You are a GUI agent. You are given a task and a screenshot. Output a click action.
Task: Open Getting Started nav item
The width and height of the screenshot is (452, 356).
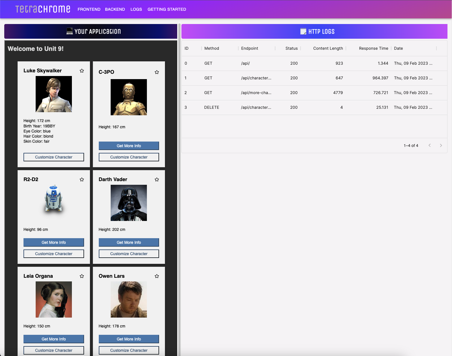(167, 9)
